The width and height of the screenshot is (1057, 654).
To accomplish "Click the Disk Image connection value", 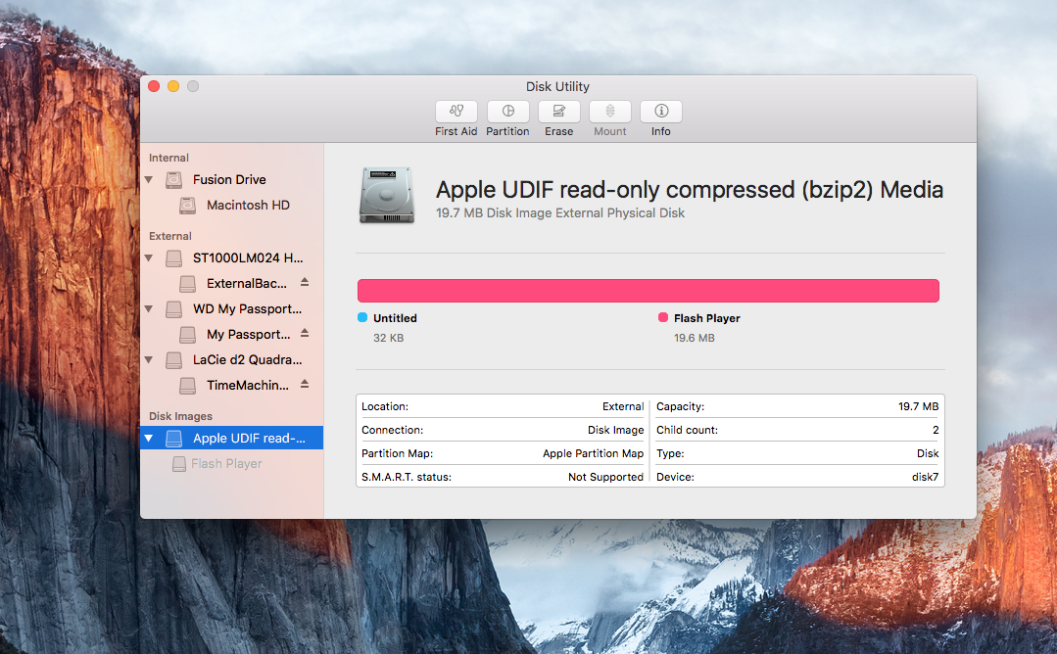I will (615, 430).
